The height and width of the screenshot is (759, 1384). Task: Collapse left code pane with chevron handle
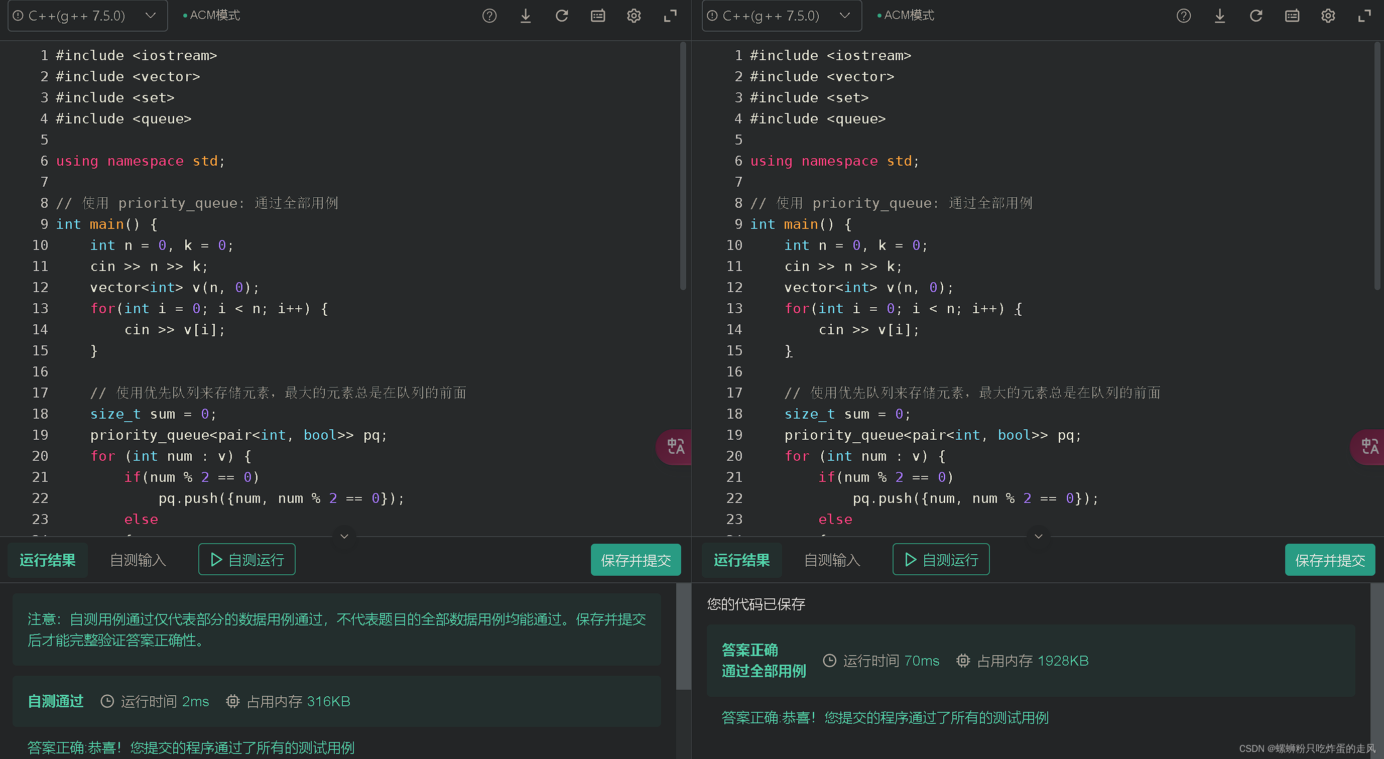tap(344, 536)
